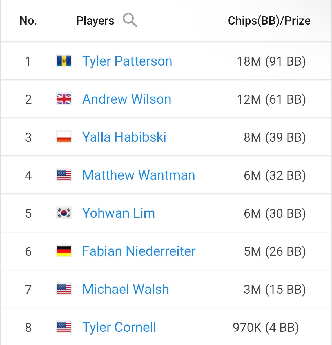Click the Barbados flag beside Tyler Patterson

pos(64,61)
